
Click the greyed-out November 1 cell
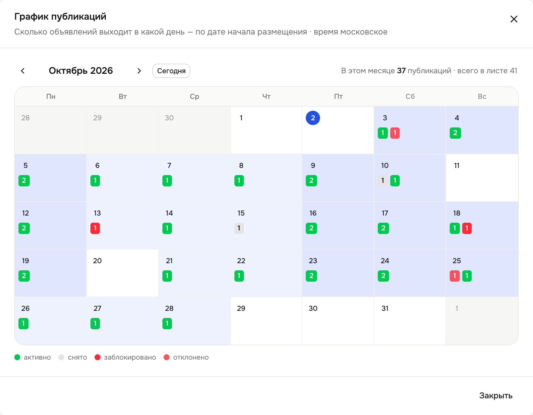click(482, 321)
